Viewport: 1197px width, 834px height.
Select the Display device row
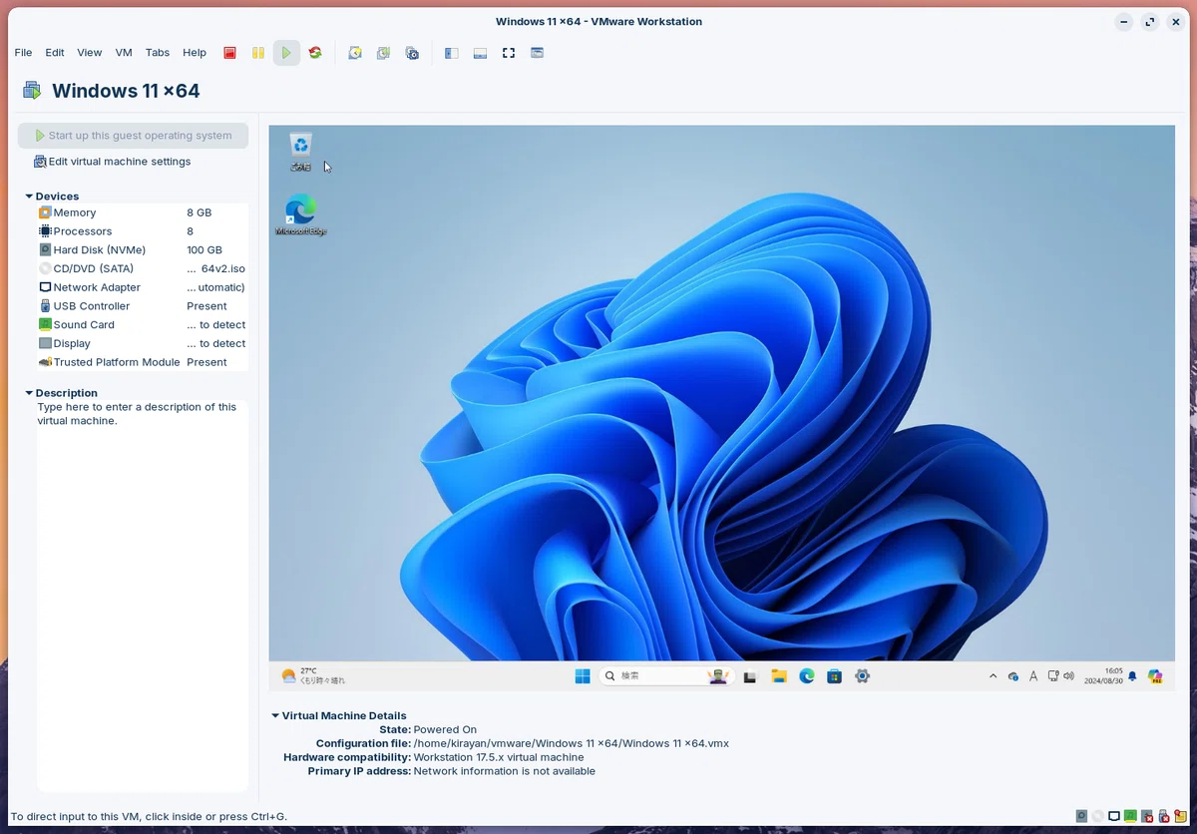142,343
